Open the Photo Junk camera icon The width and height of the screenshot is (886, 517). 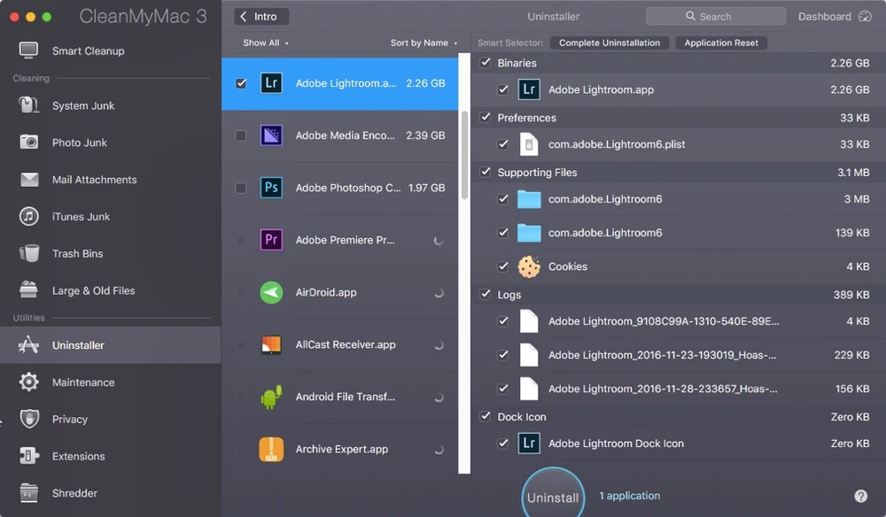(29, 143)
